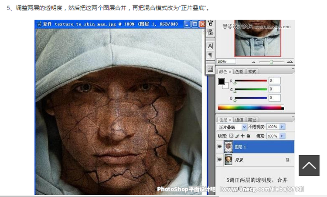Screen dimensions: 327x197
Task: Switch to the 通道 channels tab
Action: [239, 120]
